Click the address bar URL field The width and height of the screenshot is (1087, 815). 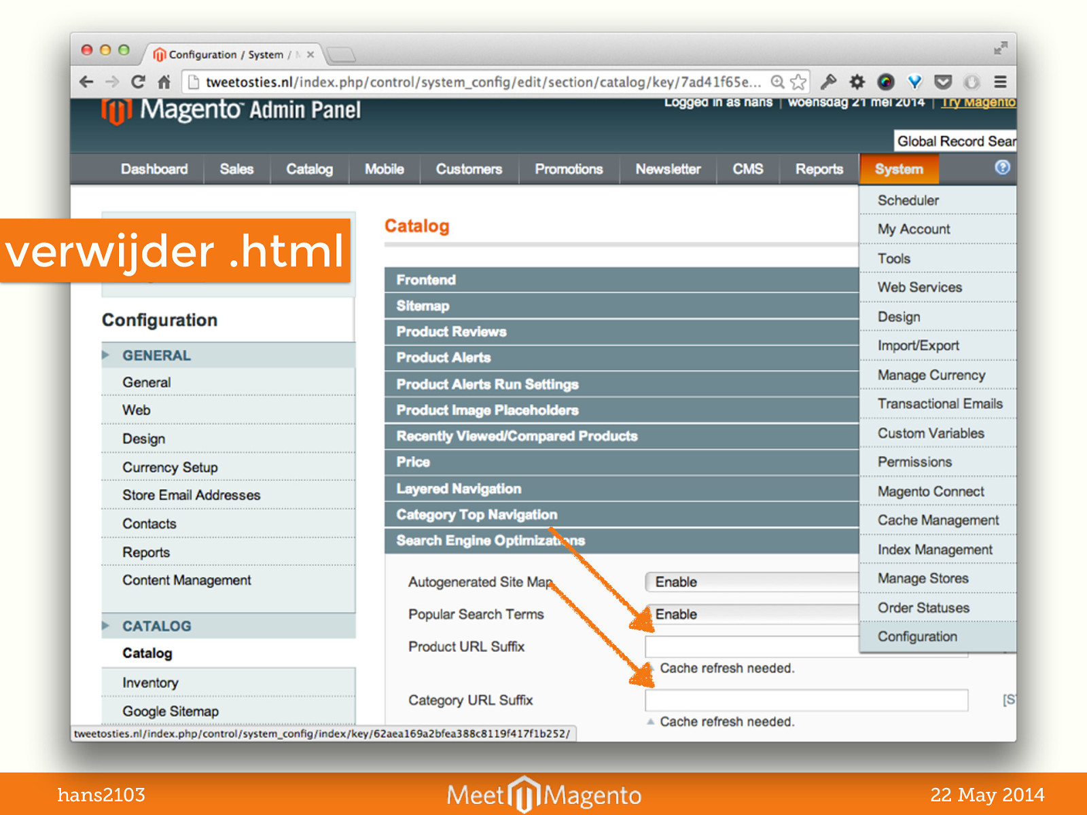(x=482, y=82)
